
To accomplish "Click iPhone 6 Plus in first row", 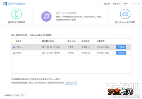I will coord(103,47).
